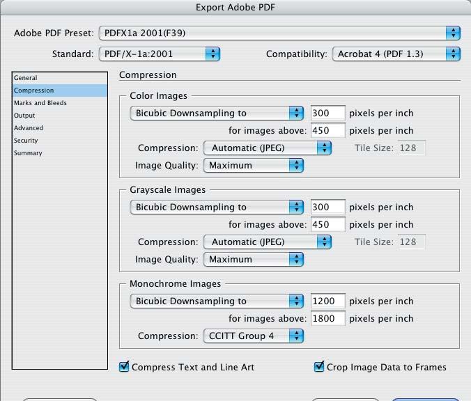Show the Summary panel
The height and width of the screenshot is (401, 471).
pos(60,153)
